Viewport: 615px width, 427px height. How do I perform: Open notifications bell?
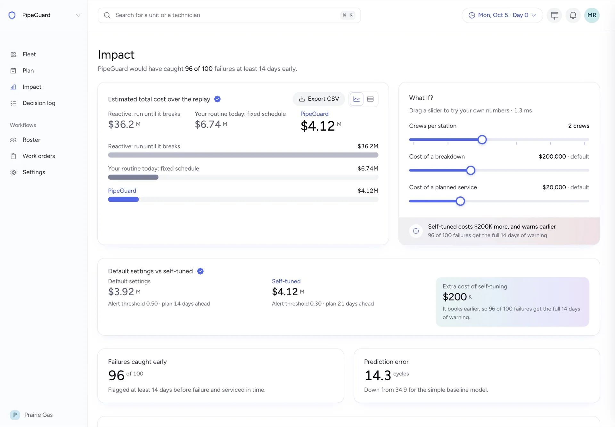573,15
